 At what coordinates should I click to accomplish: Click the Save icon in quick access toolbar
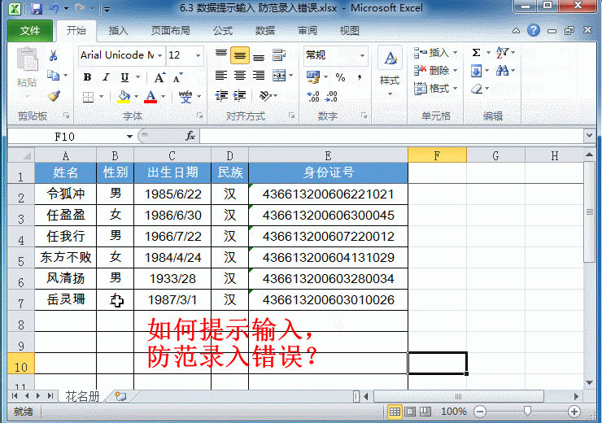click(36, 9)
